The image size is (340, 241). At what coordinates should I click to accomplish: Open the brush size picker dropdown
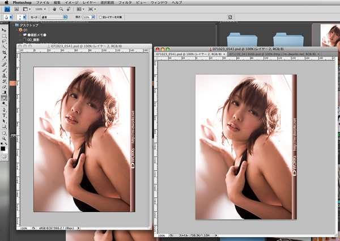tap(24, 17)
